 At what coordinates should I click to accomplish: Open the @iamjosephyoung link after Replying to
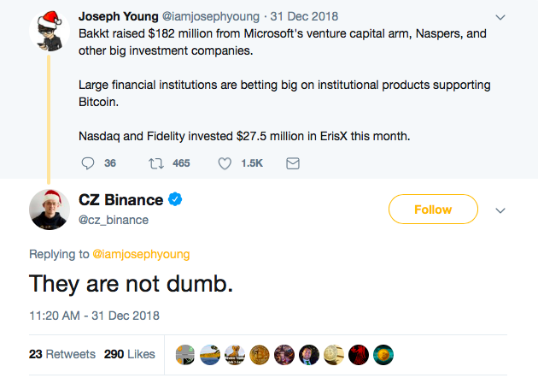click(141, 253)
